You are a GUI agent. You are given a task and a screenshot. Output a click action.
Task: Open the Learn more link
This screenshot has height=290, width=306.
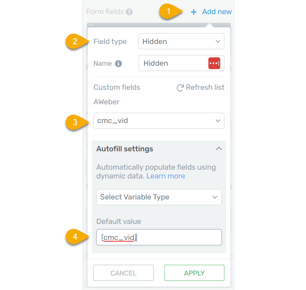click(166, 176)
